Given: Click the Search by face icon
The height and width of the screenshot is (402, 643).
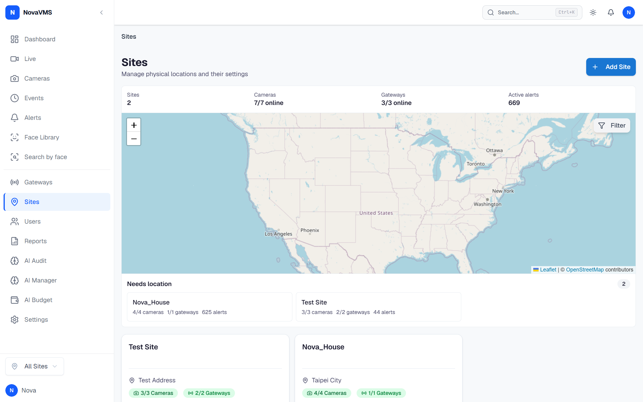Looking at the screenshot, I should [x=15, y=157].
